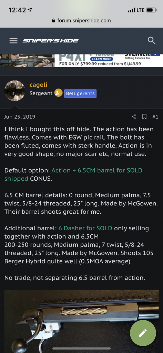Screen dimensions: 163x353
Task: Select the Belligerents badge
Action: click(80, 93)
